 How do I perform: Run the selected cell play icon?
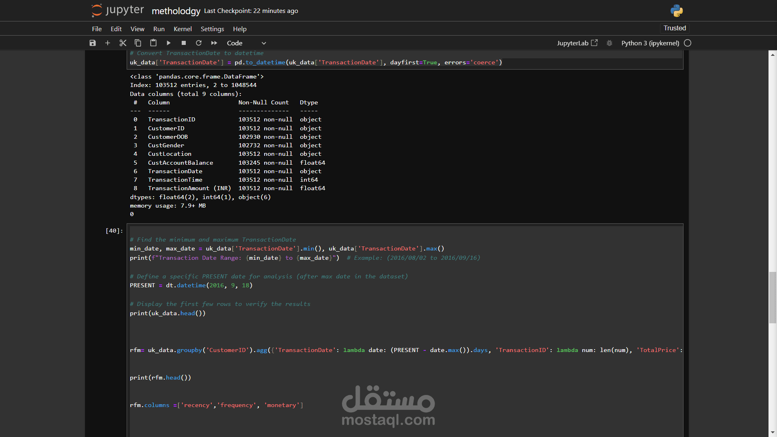pyautogui.click(x=169, y=43)
